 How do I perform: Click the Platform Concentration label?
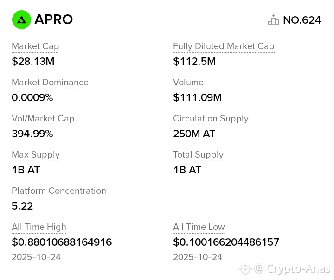click(x=59, y=191)
